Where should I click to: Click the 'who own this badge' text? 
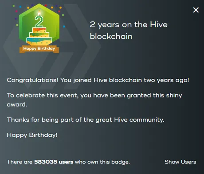(x=102, y=162)
